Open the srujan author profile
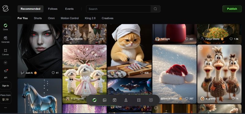Screen dimensions: 245x114 [117, 73]
